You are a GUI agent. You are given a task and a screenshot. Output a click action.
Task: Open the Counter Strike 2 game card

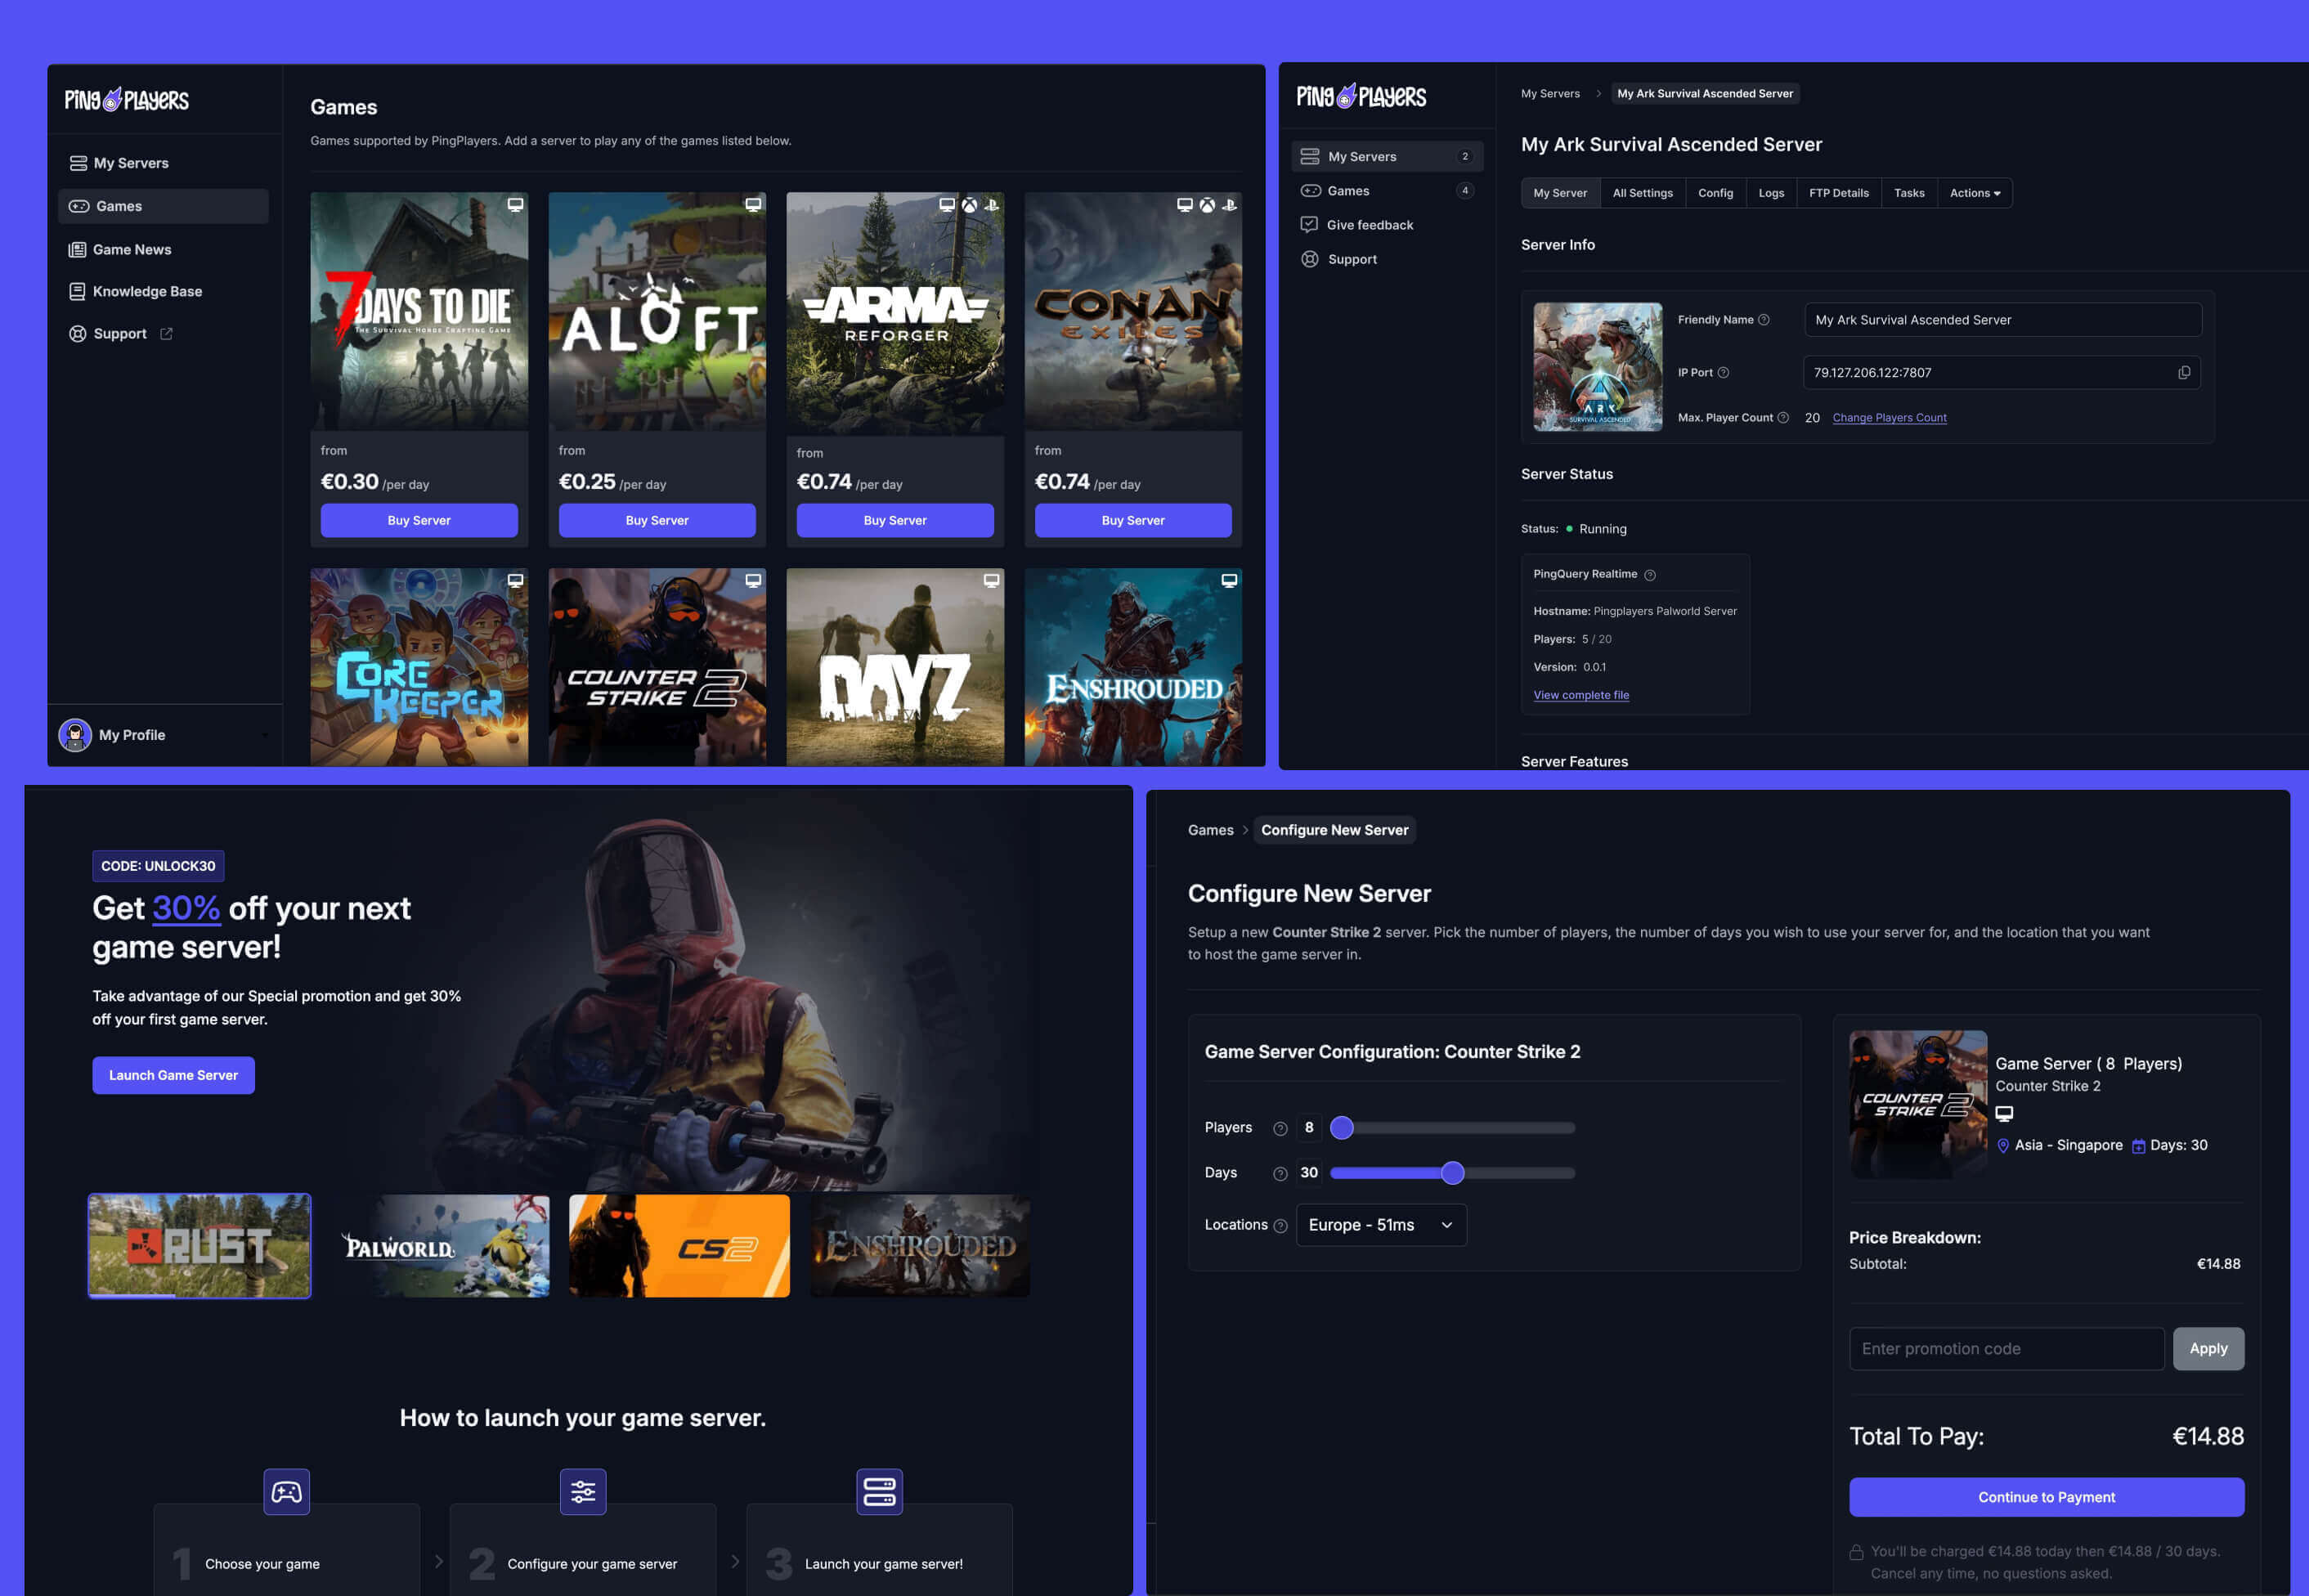click(657, 667)
